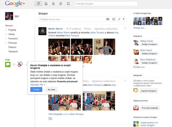Open Dolazno in the left sidebar
This screenshot has width=172, height=127.
pyautogui.click(x=12, y=47)
